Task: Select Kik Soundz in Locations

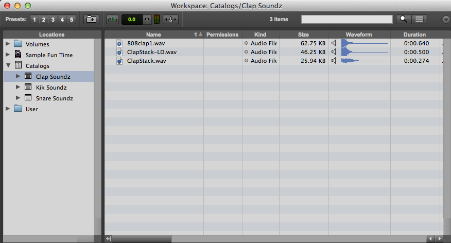Action: point(51,88)
